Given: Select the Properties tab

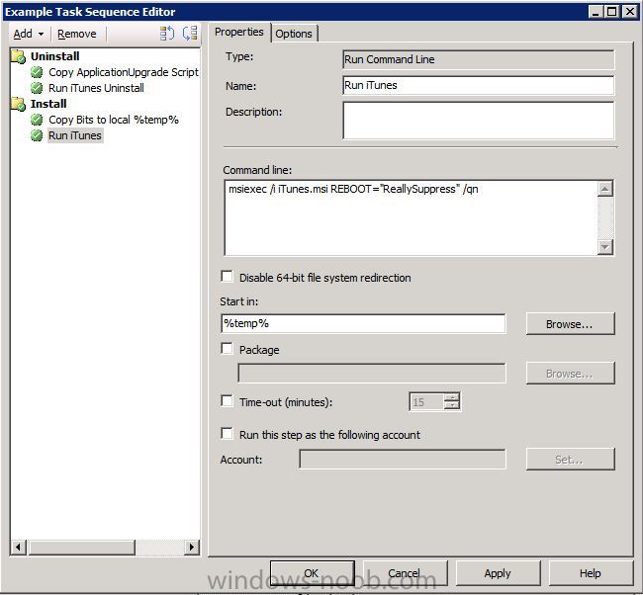Looking at the screenshot, I should (239, 32).
